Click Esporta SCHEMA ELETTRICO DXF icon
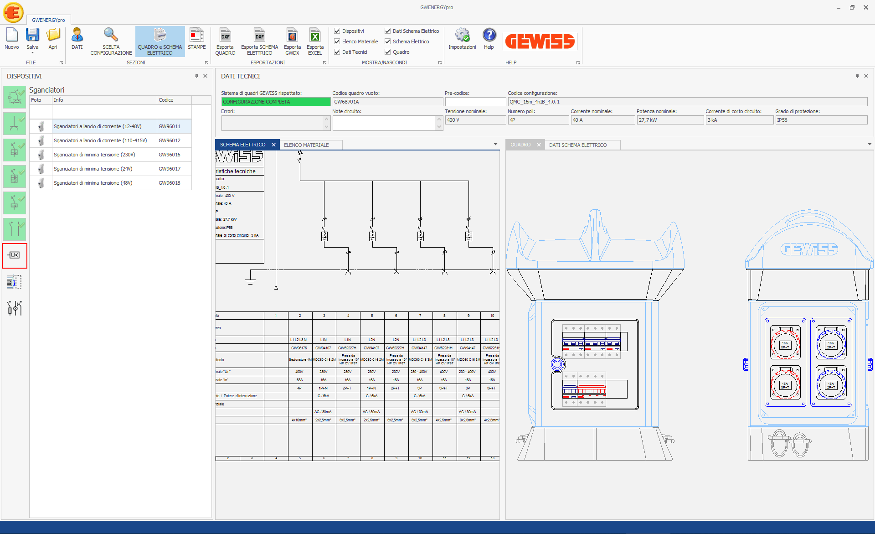The height and width of the screenshot is (534, 875). (259, 41)
